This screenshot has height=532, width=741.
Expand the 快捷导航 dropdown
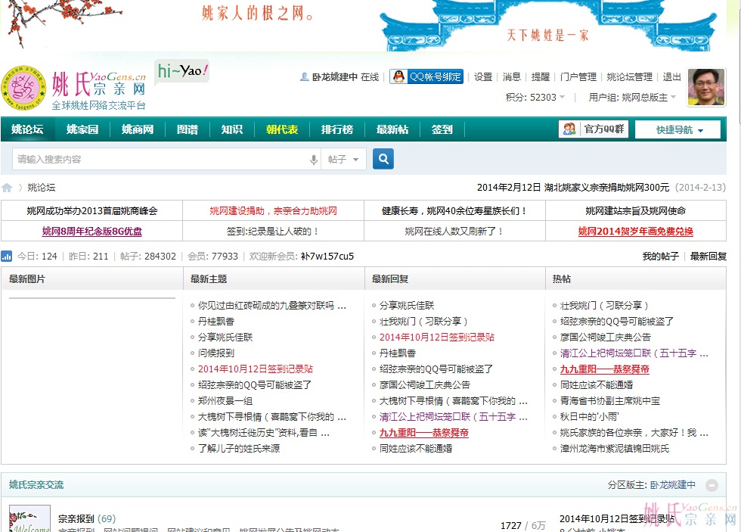pos(677,129)
